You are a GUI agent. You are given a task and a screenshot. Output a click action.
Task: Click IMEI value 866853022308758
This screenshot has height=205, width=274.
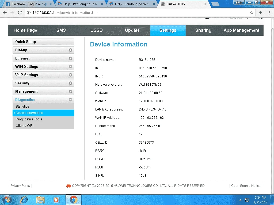coord(153,68)
